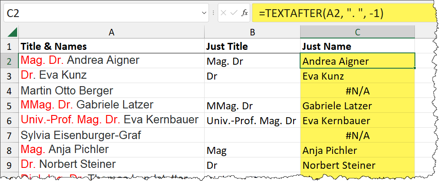
Task: Click into the TEXTAFTER formula bar text
Action: click(x=322, y=14)
